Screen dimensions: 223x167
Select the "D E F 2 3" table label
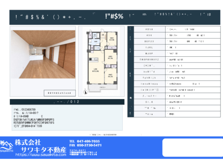[x=149, y=41]
